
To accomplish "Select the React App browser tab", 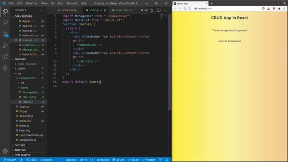I will 190,4.
